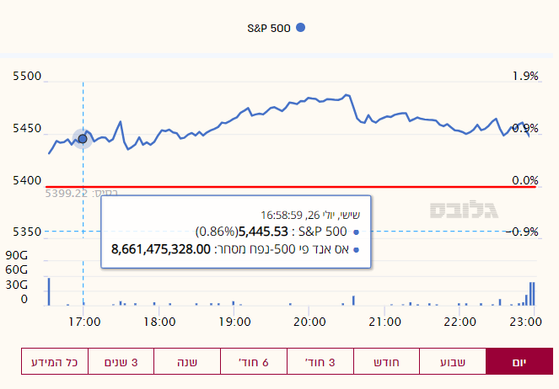
Task: Choose the 3 חוד' range tab
Action: coord(320,362)
